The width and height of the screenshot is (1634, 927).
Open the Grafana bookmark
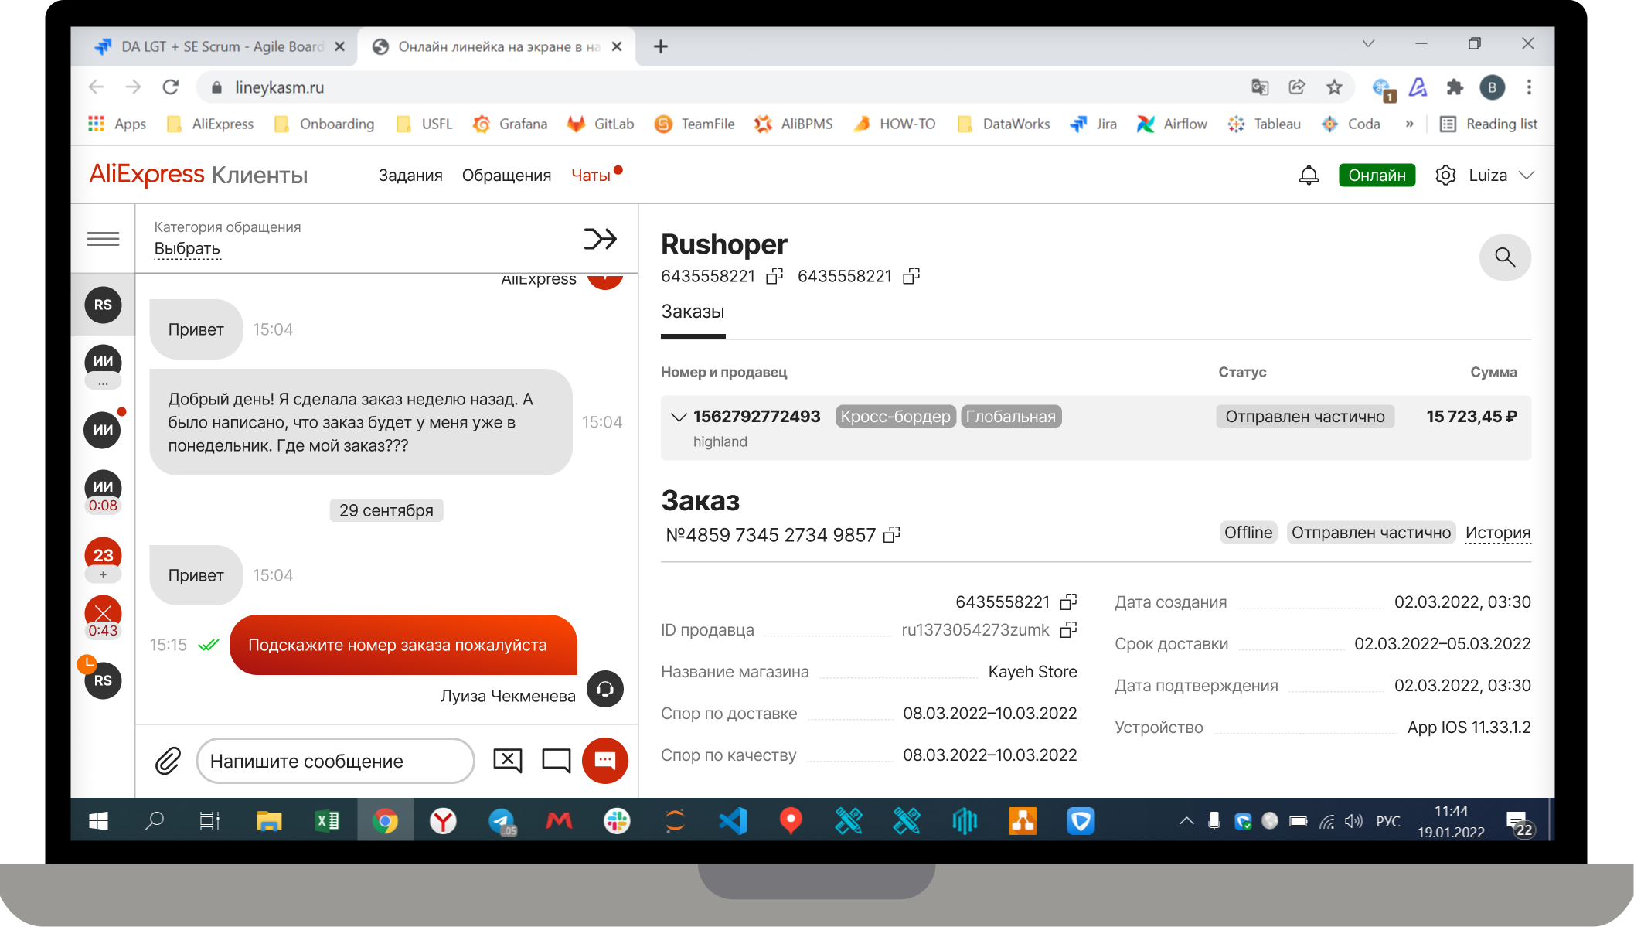(510, 124)
